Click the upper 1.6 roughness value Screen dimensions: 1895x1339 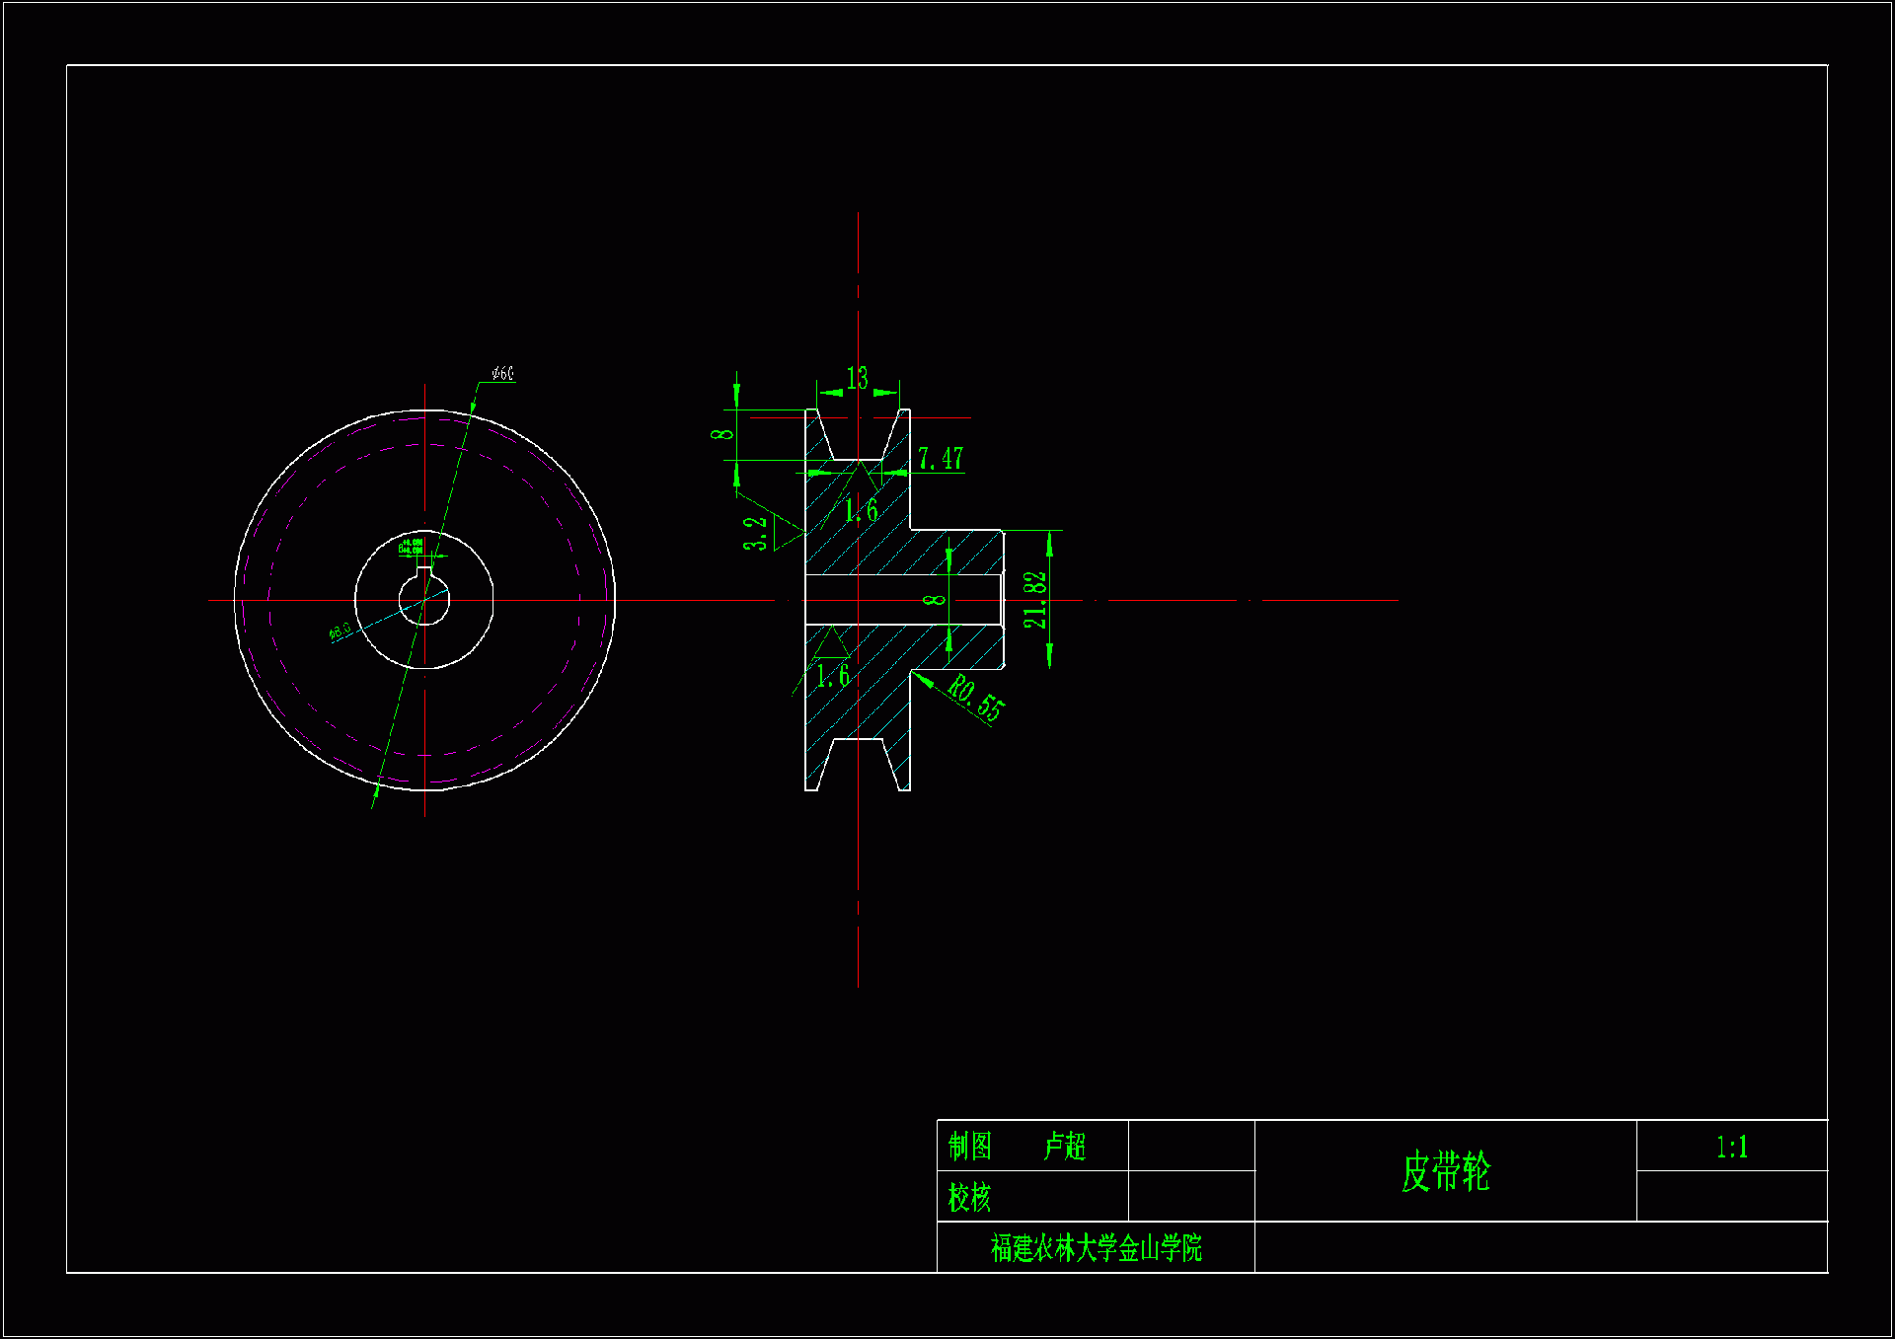[861, 511]
